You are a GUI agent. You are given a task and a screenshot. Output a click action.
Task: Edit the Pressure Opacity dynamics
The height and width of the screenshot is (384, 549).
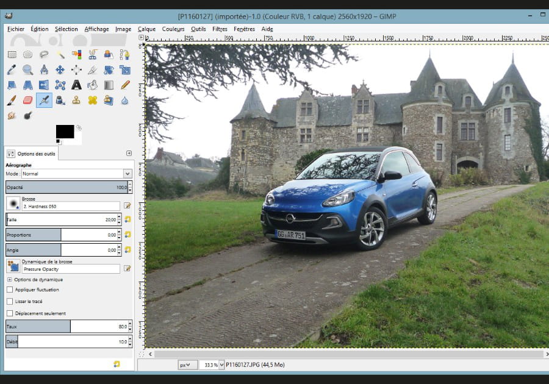pyautogui.click(x=127, y=268)
